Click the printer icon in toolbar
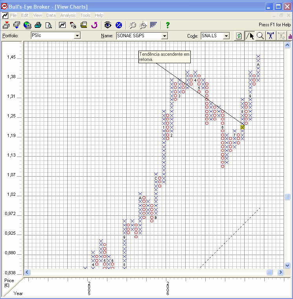This screenshot has height=299, width=293. [x=38, y=25]
